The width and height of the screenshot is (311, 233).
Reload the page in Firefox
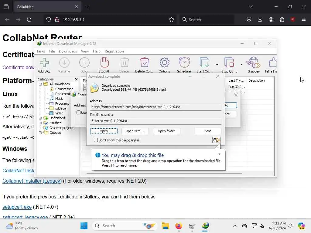click(x=29, y=20)
